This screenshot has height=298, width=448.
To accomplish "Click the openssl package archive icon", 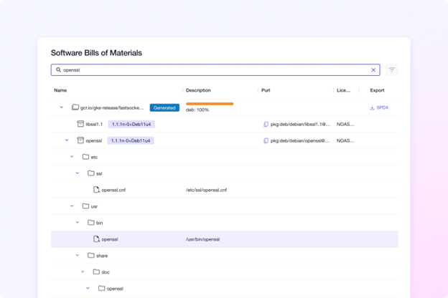I will tap(80, 140).
